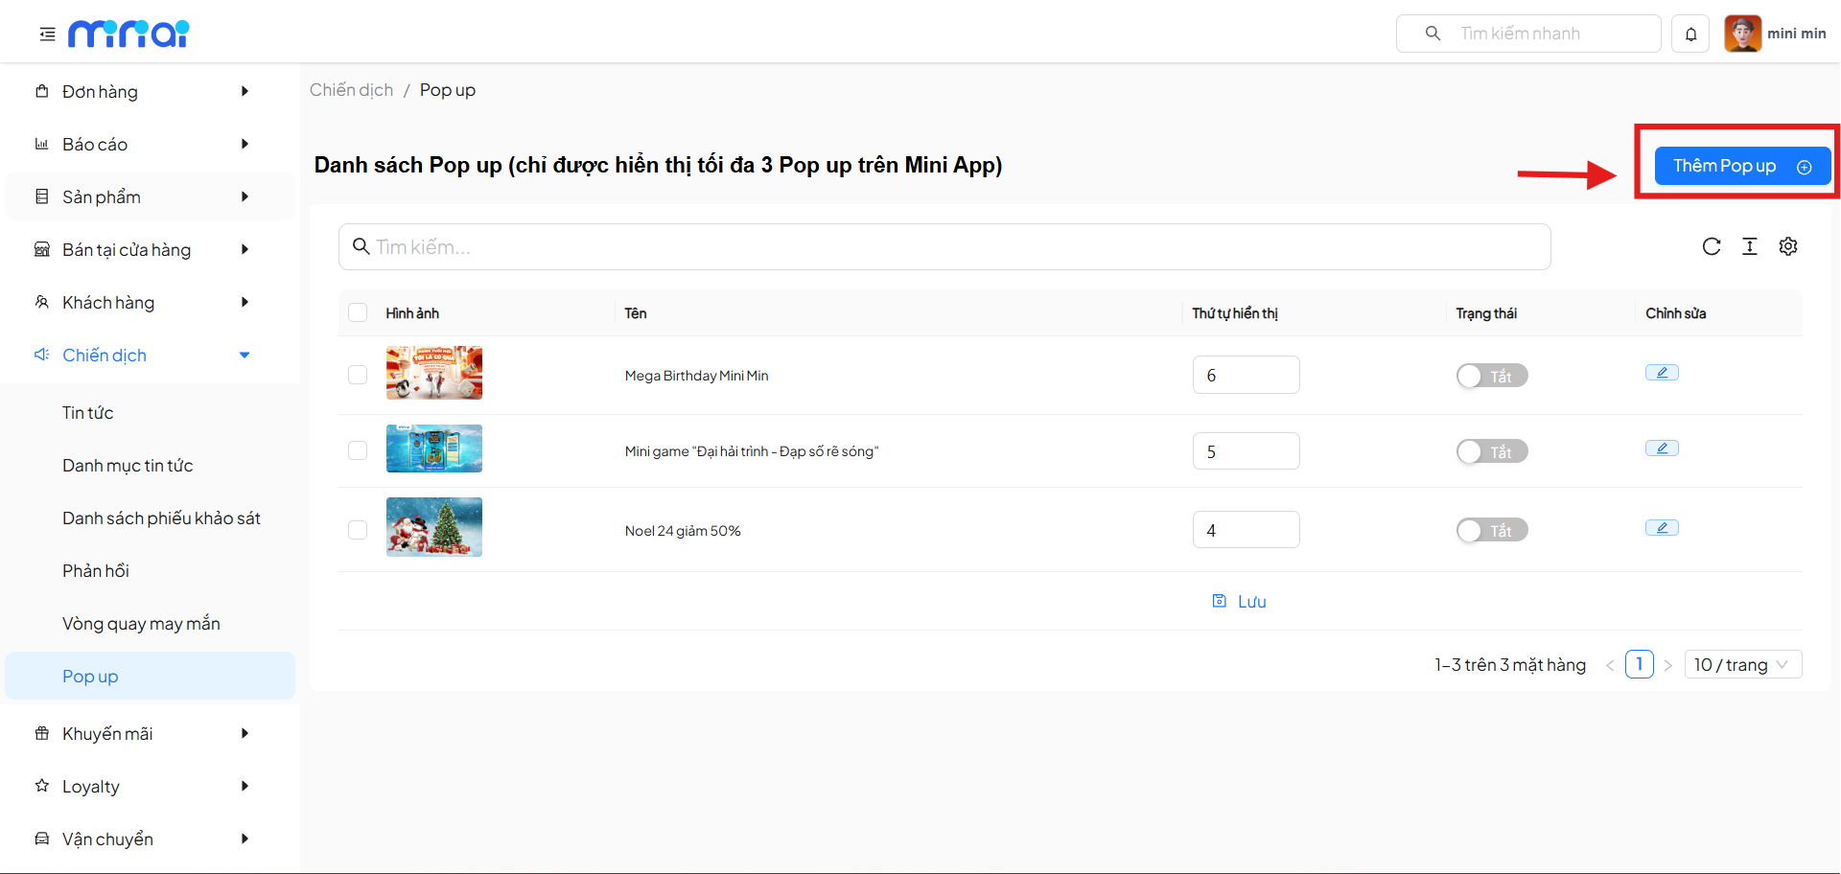This screenshot has width=1841, height=874.
Task: Click the hamburger menu collapse icon
Action: pos(47,34)
